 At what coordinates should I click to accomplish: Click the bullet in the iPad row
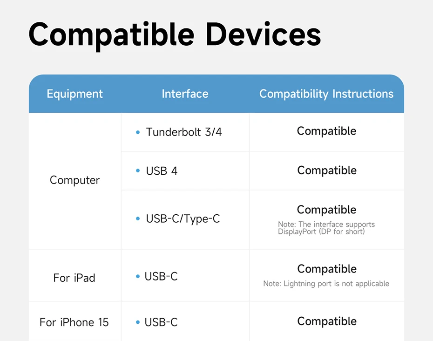click(x=138, y=277)
